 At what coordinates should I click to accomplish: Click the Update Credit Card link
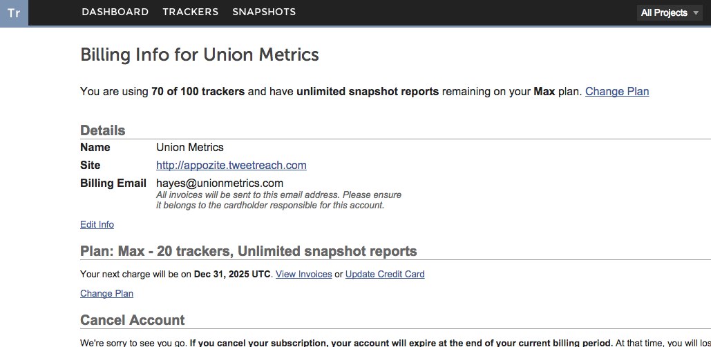coord(385,274)
